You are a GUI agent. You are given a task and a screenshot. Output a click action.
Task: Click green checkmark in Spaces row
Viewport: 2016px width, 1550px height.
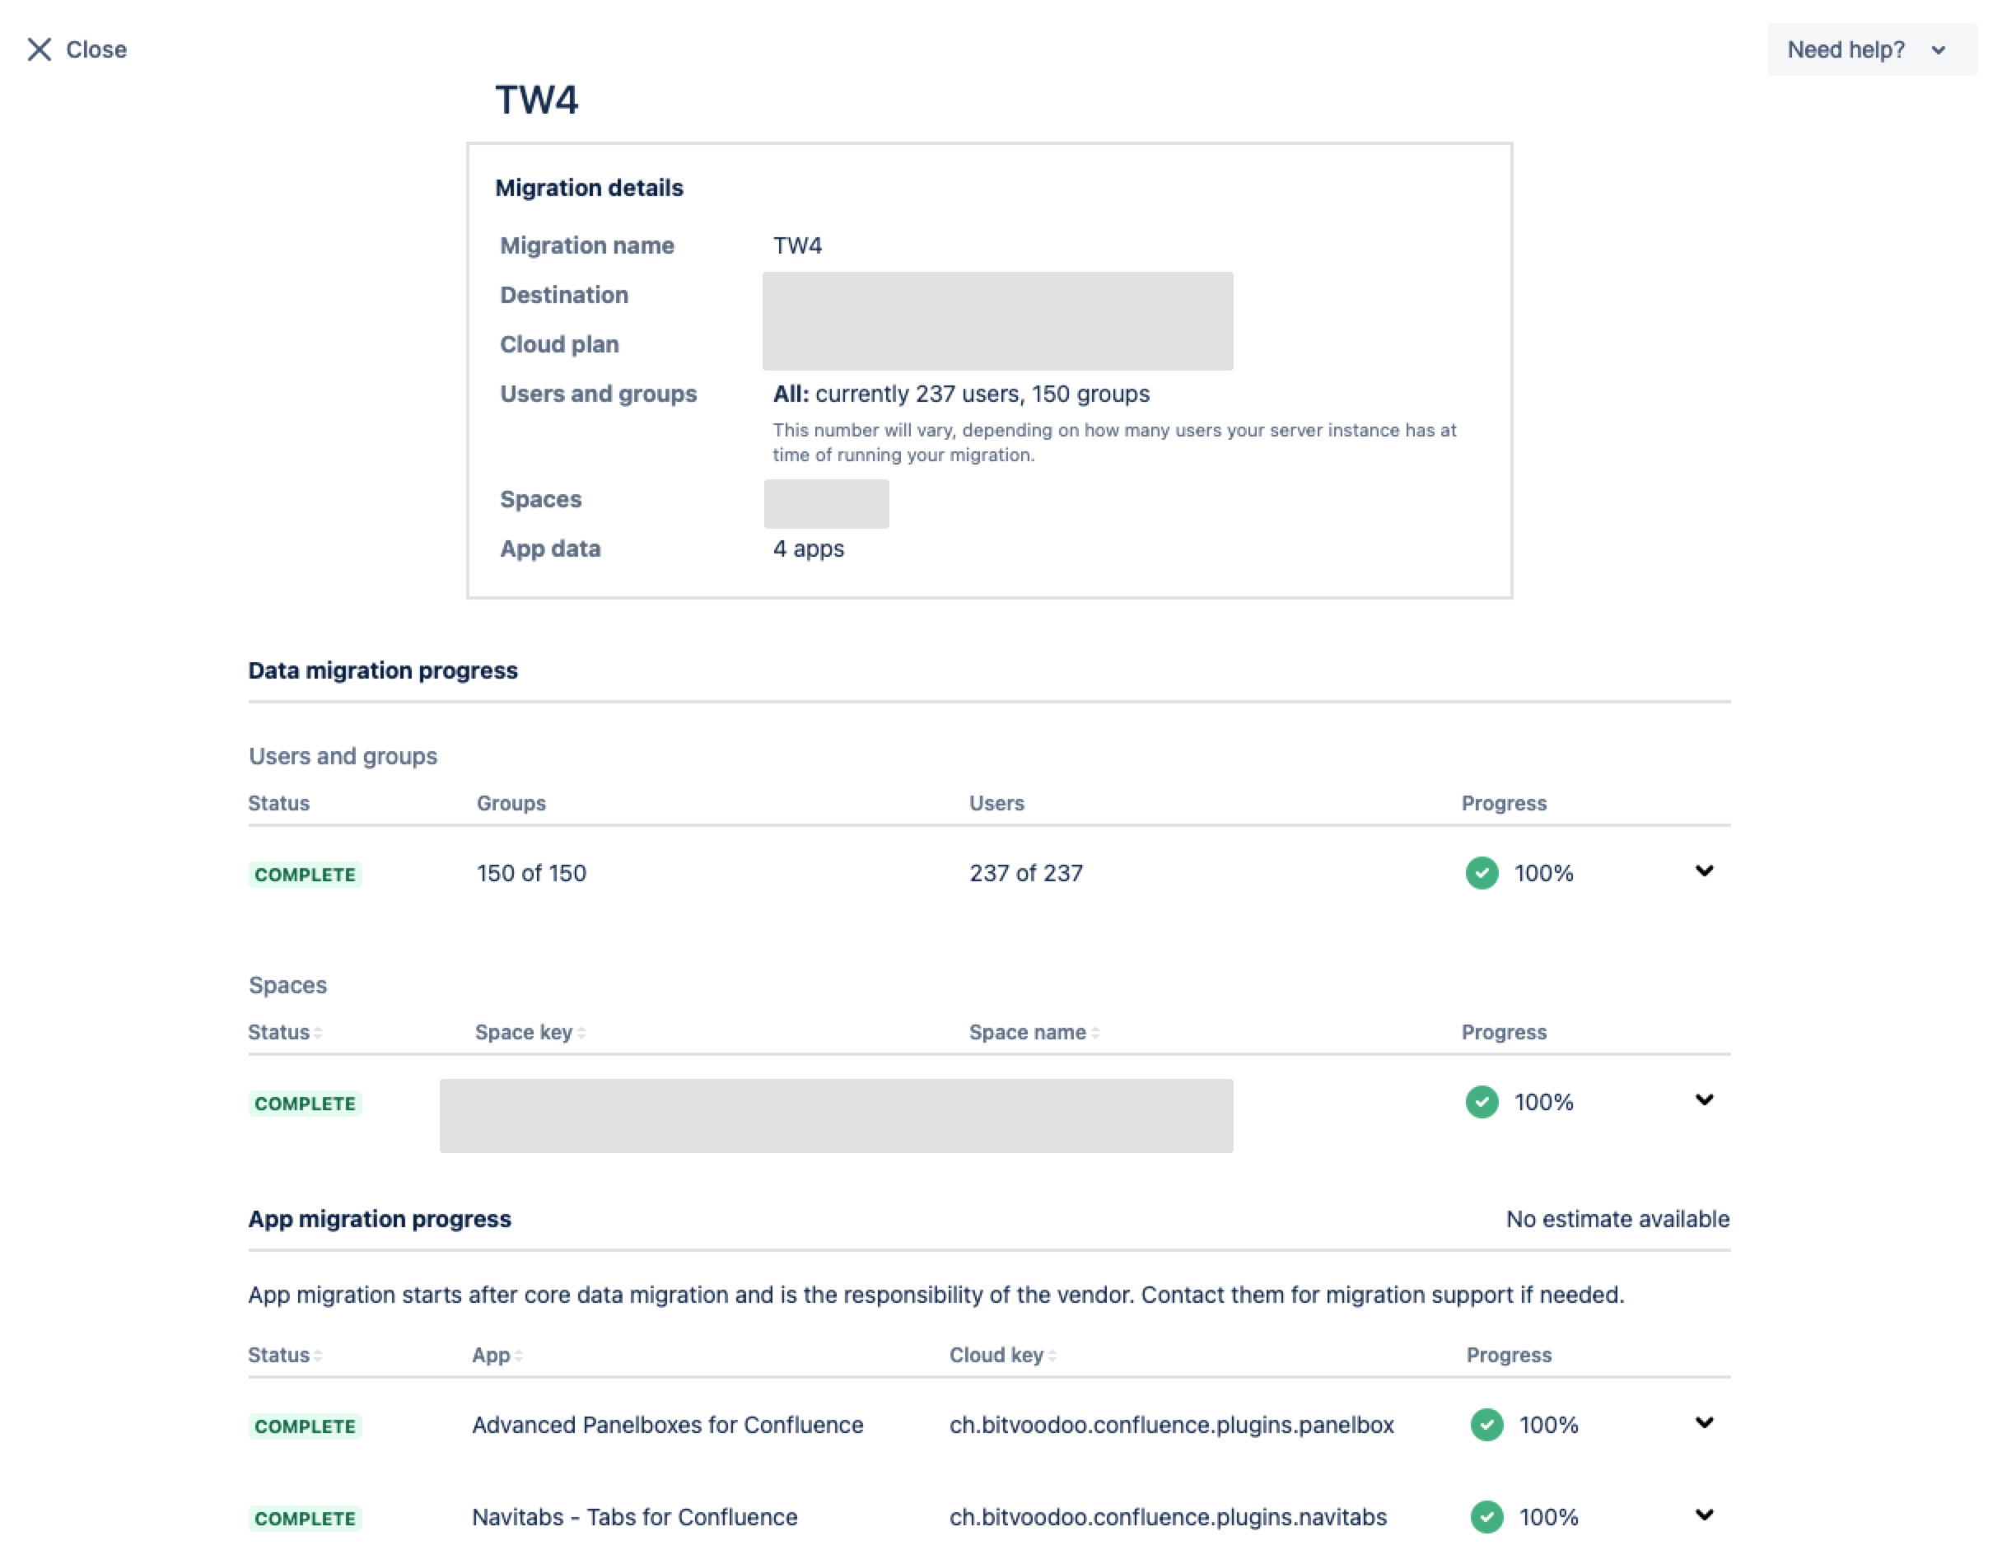tap(1481, 1102)
